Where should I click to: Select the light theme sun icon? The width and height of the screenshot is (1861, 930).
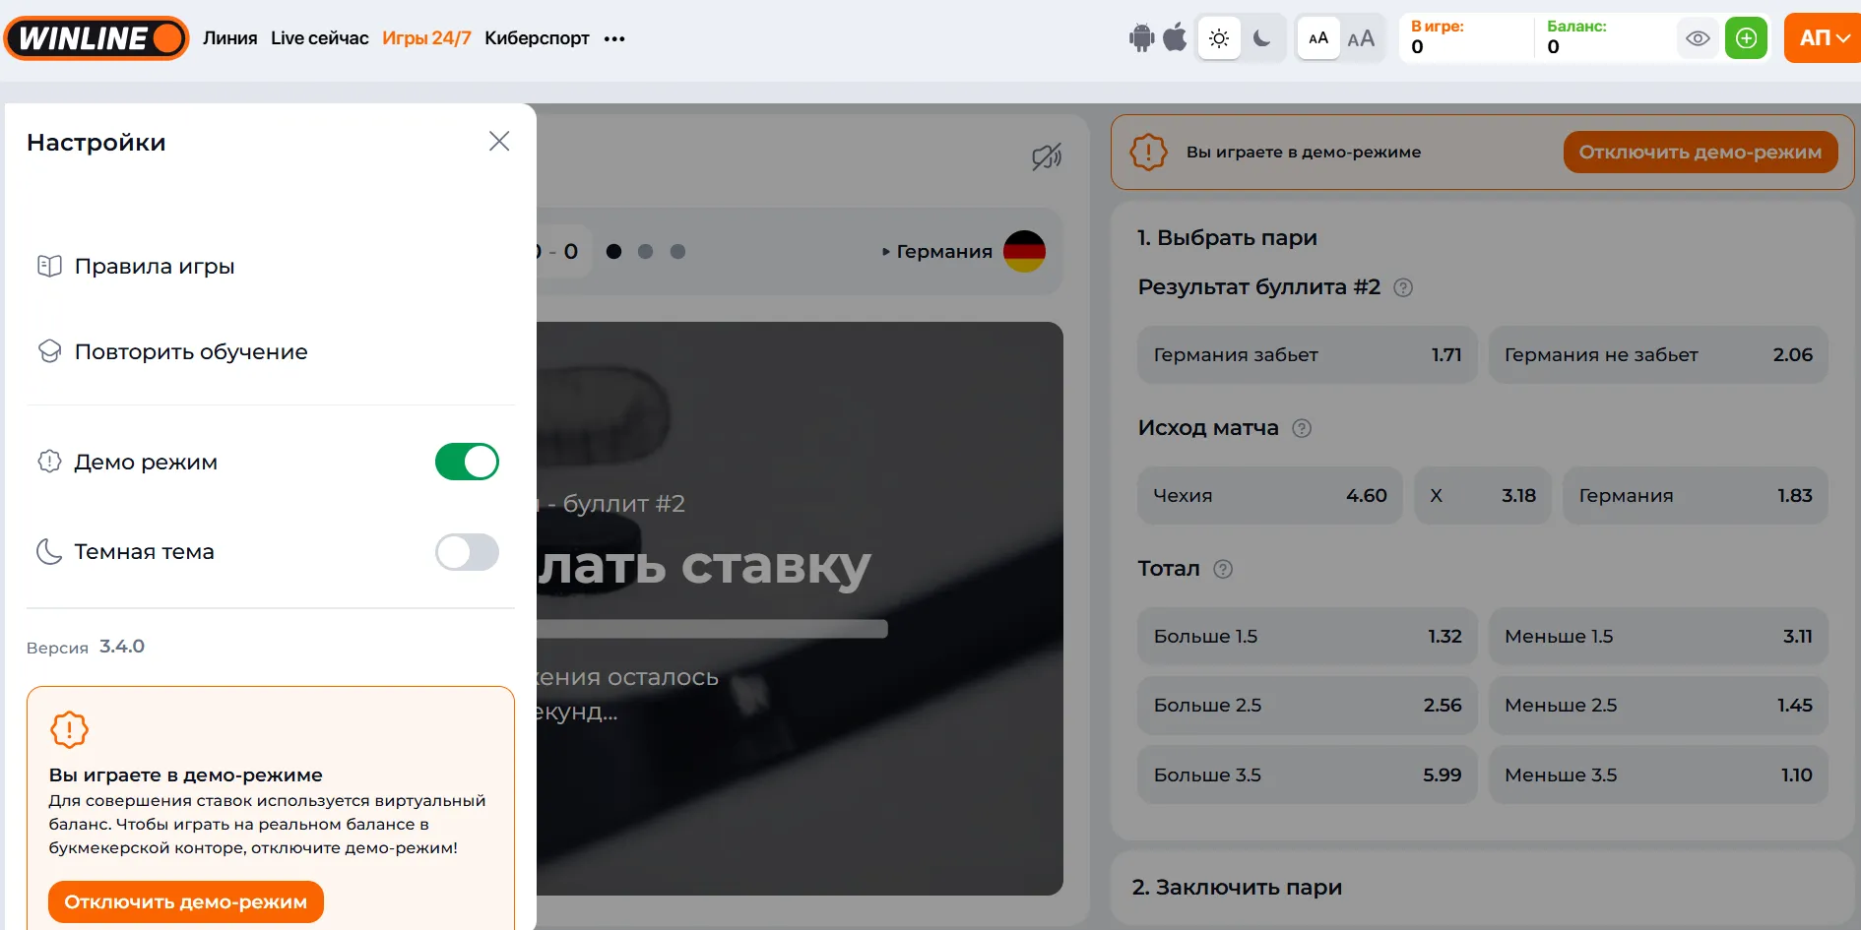pos(1219,38)
